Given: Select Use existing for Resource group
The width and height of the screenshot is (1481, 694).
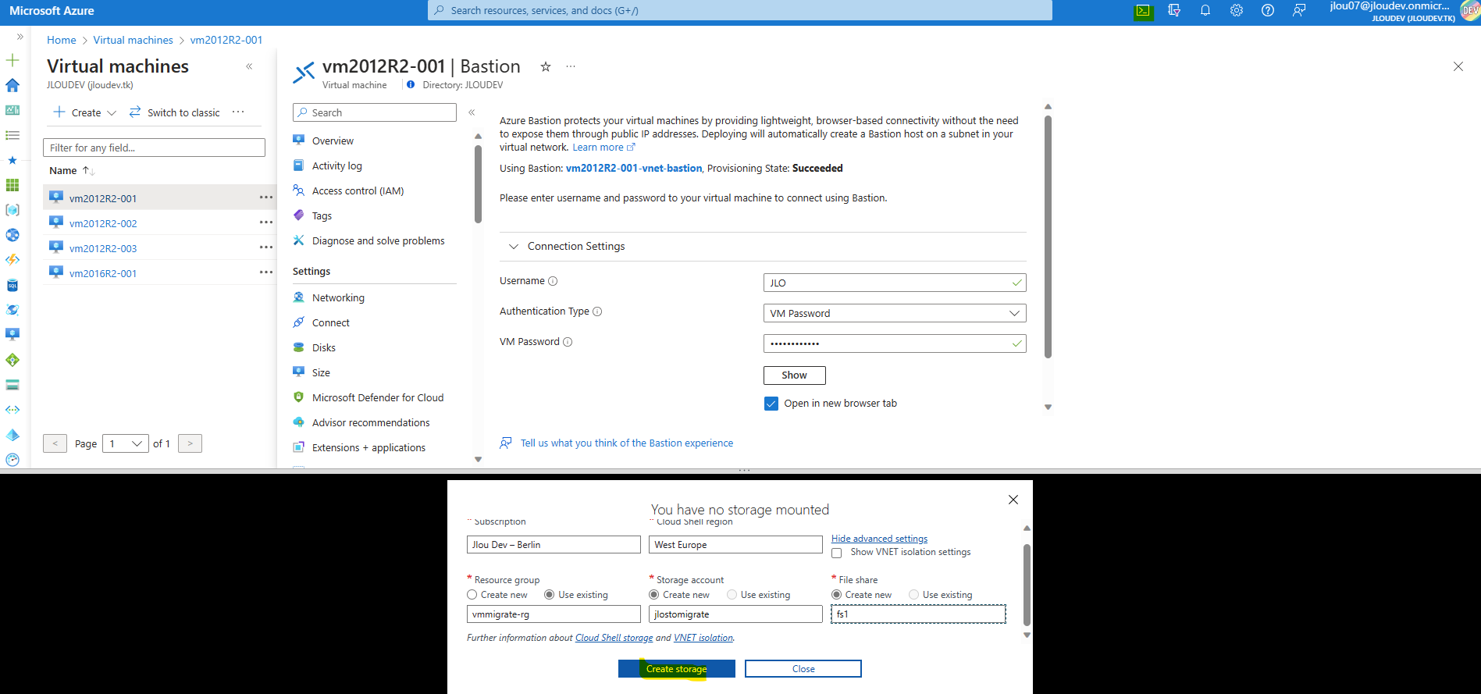Looking at the screenshot, I should pyautogui.click(x=550, y=595).
